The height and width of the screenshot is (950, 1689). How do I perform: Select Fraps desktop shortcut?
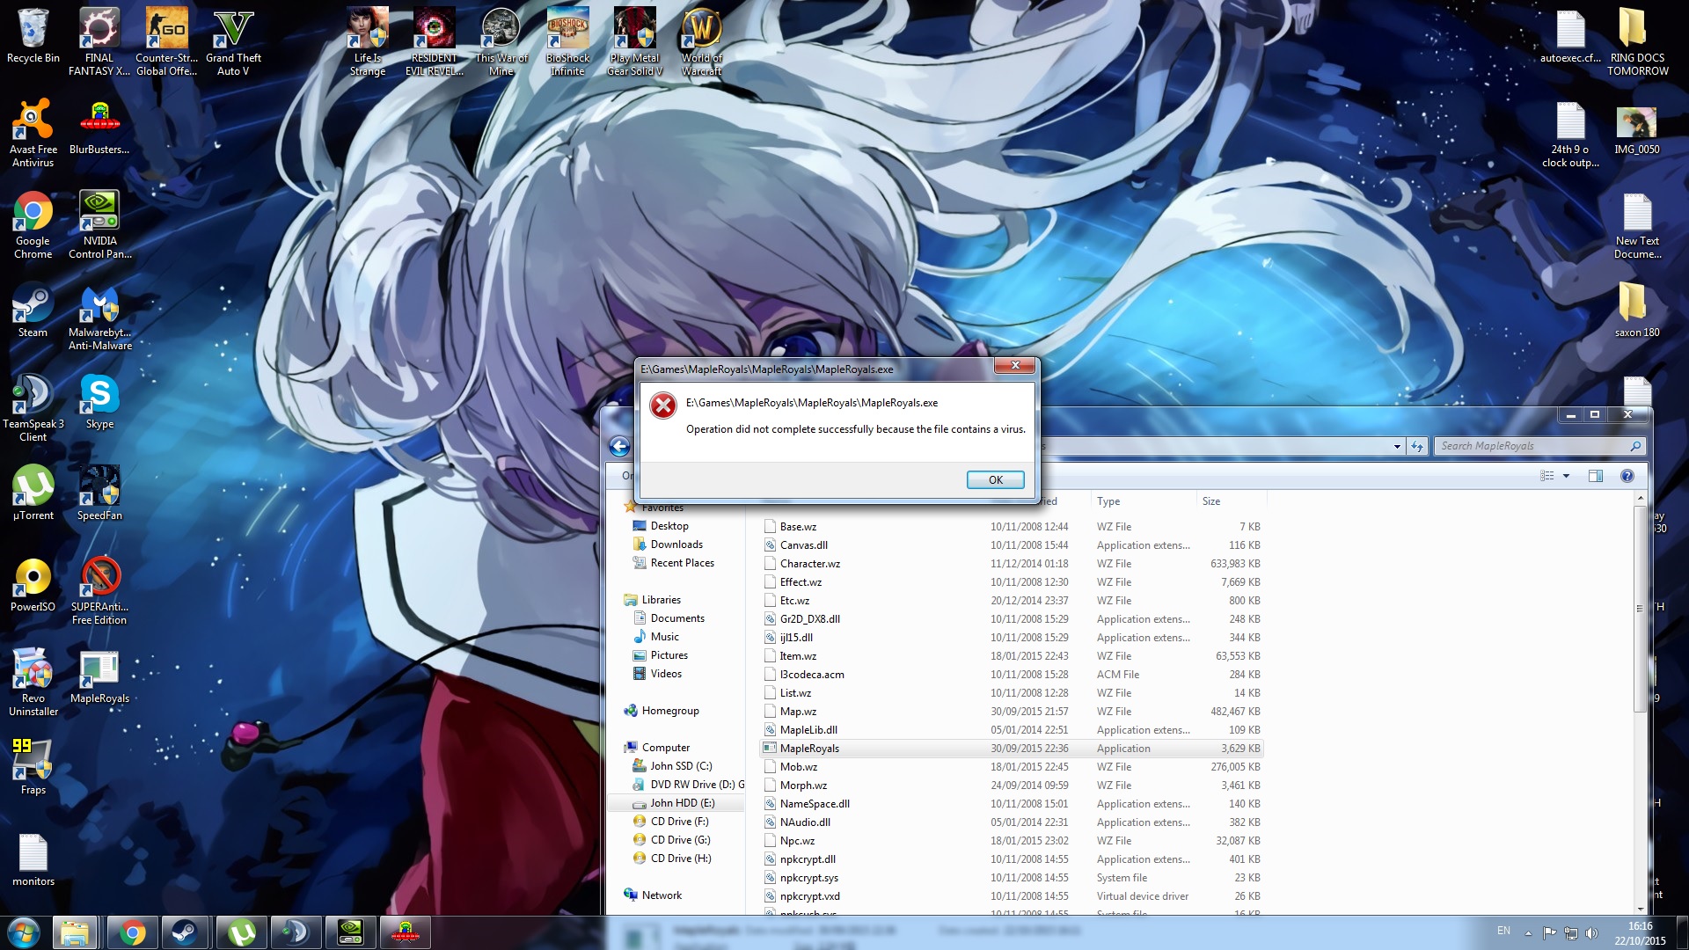pos(33,768)
